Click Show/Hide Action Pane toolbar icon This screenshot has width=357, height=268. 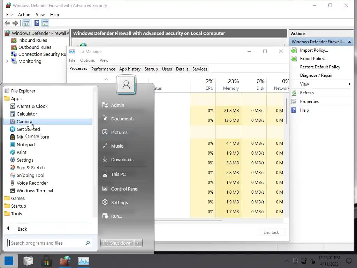click(45, 23)
